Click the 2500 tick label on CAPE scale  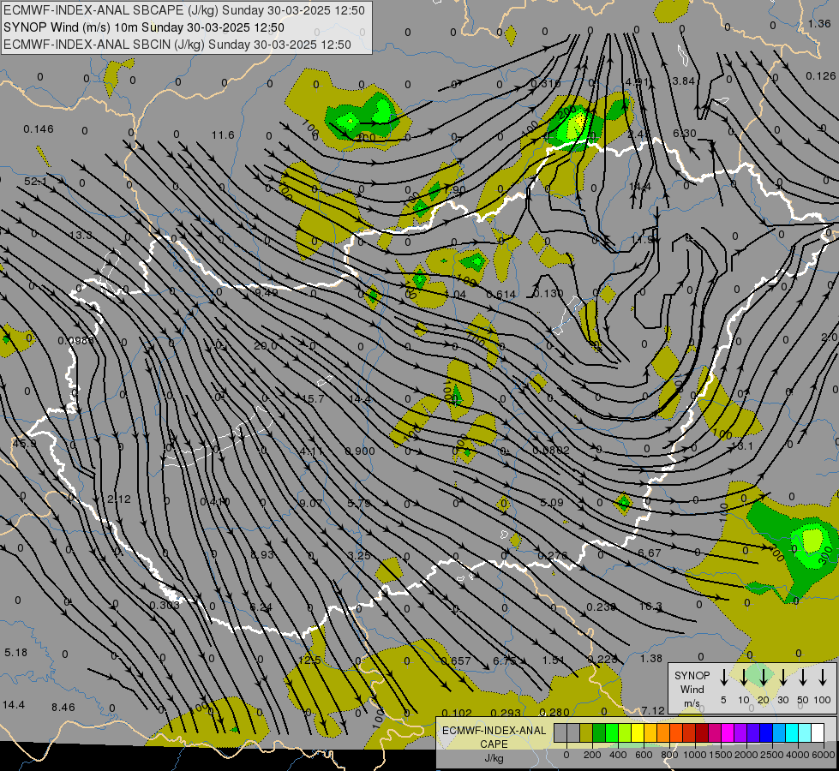coord(772,755)
